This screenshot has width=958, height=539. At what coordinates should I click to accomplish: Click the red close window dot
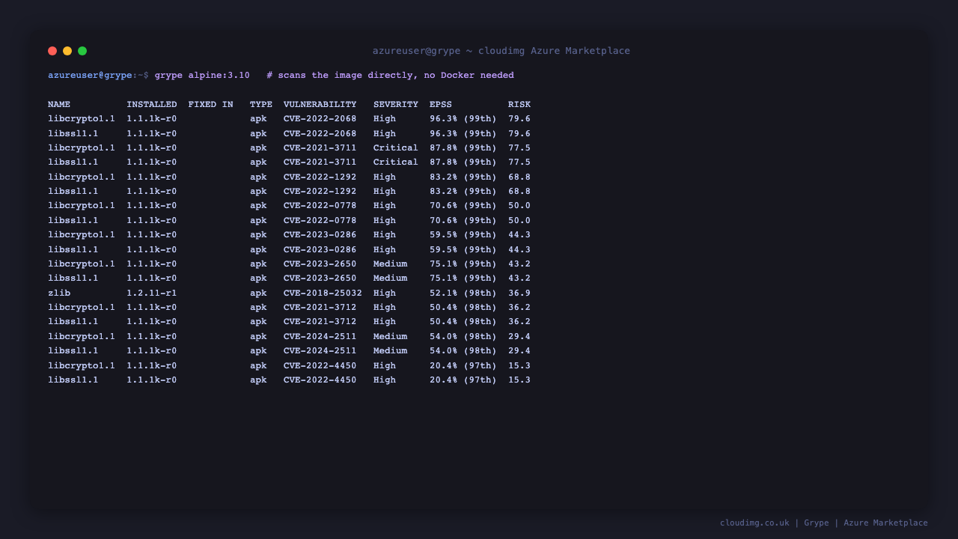click(52, 51)
